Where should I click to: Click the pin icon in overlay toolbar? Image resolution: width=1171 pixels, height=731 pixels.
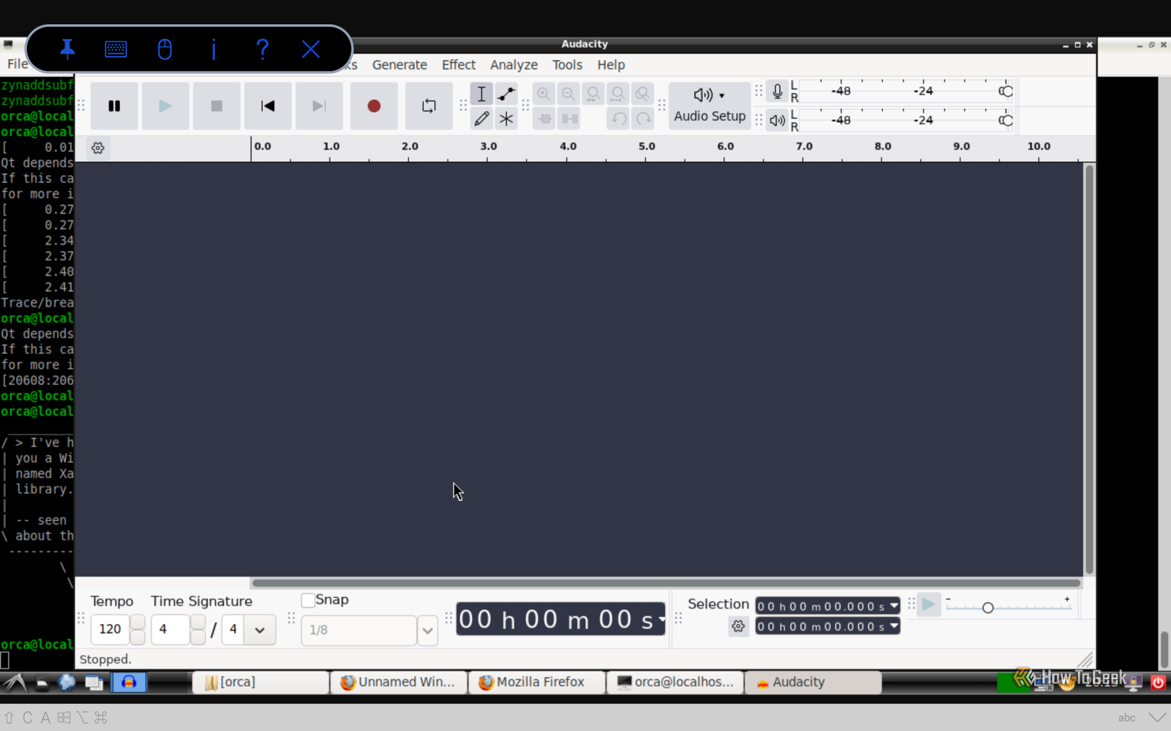click(67, 49)
